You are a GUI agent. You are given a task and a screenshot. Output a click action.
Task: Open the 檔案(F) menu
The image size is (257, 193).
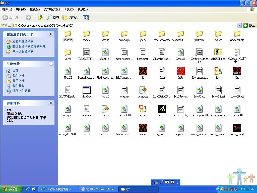[x=7, y=9]
